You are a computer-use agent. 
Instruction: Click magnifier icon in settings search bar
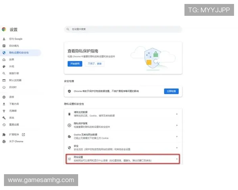coord(68,29)
